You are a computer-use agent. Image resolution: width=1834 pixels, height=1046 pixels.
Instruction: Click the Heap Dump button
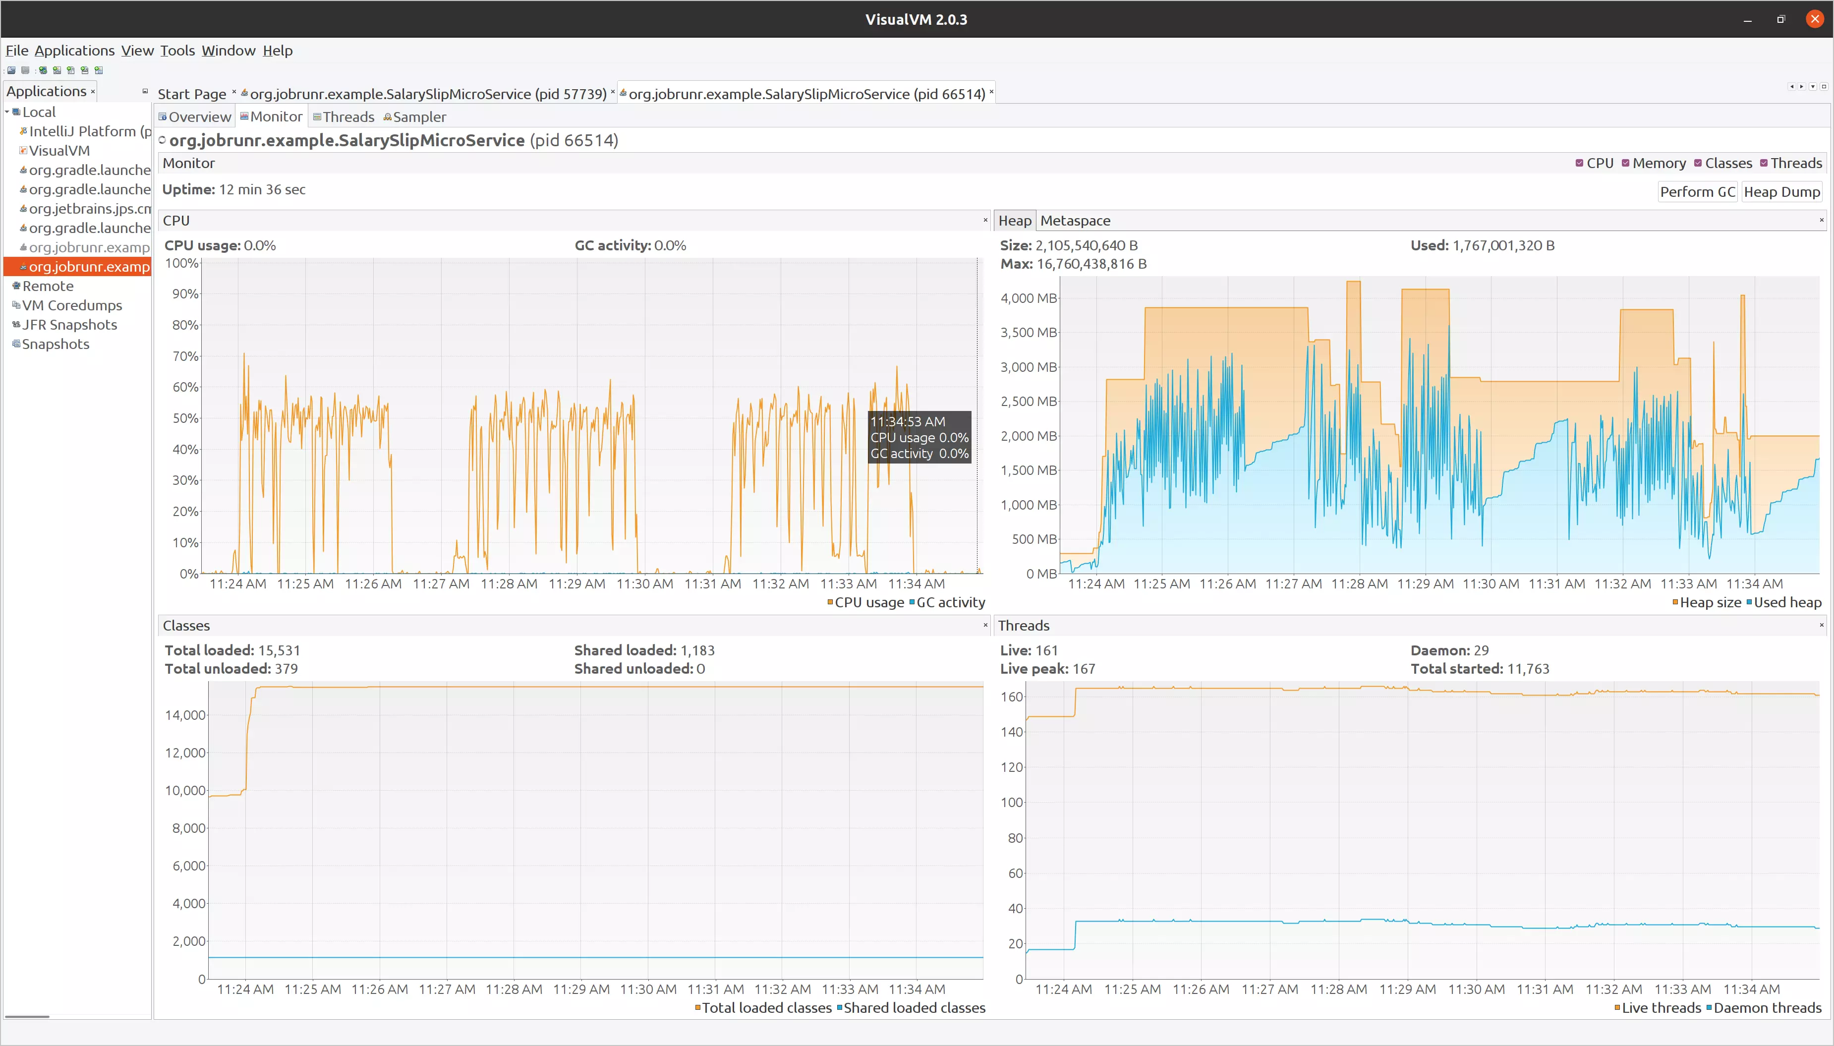point(1781,192)
